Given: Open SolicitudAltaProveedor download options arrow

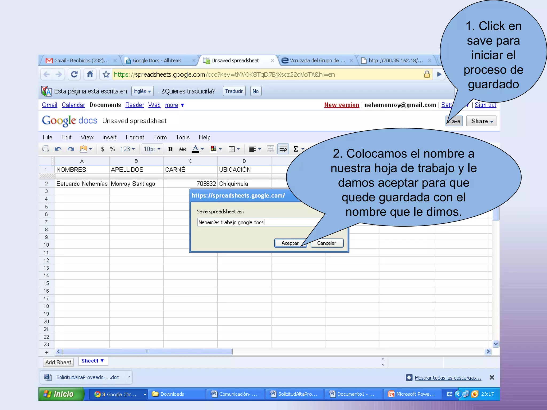Looking at the screenshot, I should coord(129,377).
